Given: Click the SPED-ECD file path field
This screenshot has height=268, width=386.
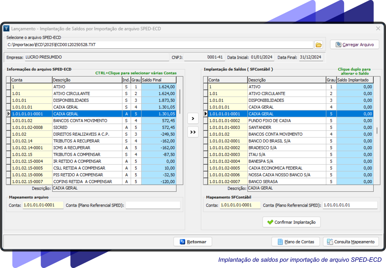Looking at the screenshot, I should coord(159,45).
